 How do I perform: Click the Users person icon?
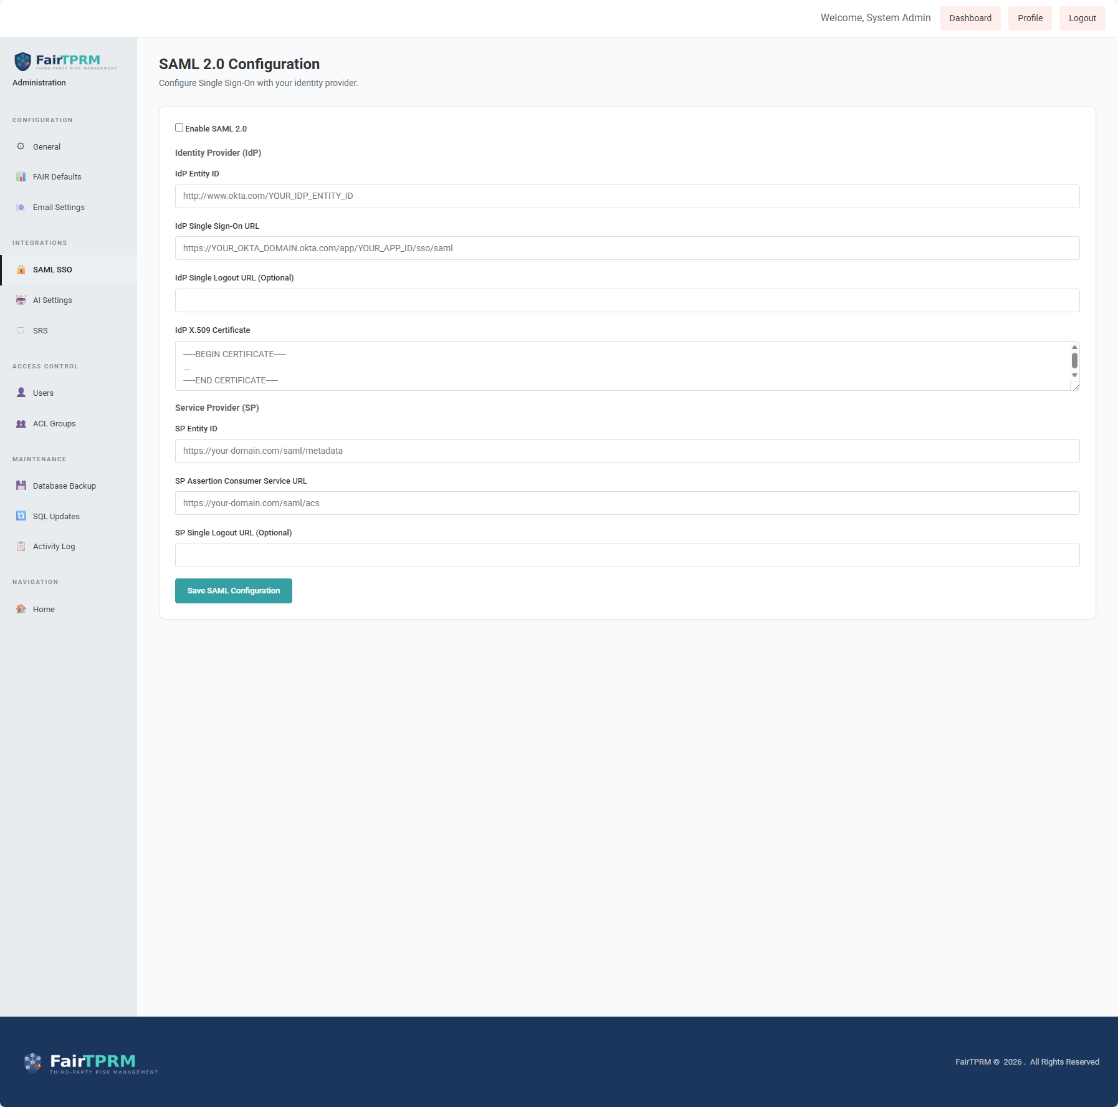[21, 393]
